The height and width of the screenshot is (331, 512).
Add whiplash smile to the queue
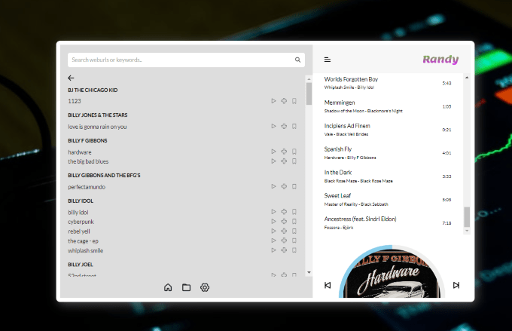[284, 250]
